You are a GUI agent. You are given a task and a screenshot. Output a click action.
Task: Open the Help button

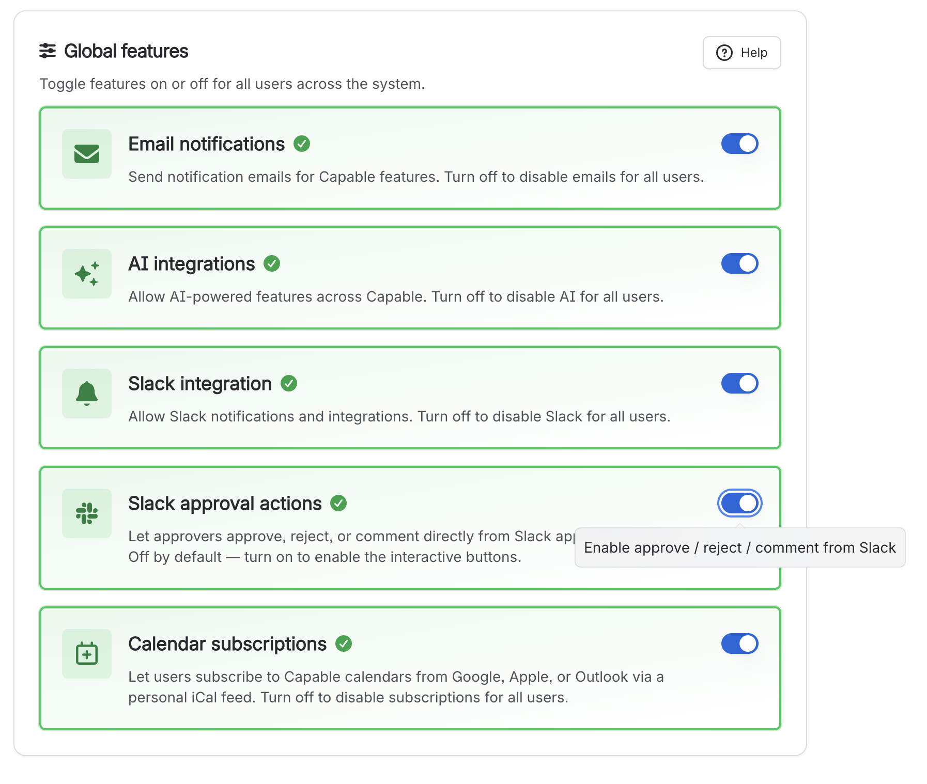point(741,53)
